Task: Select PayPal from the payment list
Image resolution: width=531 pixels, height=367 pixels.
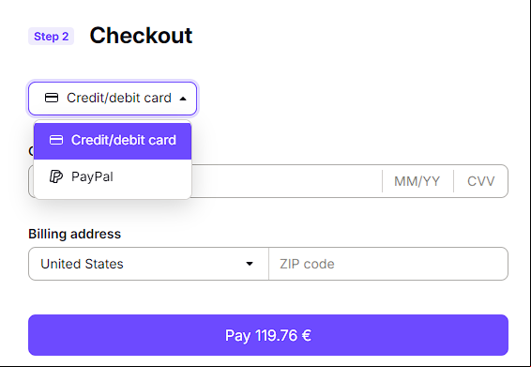Action: [113, 176]
